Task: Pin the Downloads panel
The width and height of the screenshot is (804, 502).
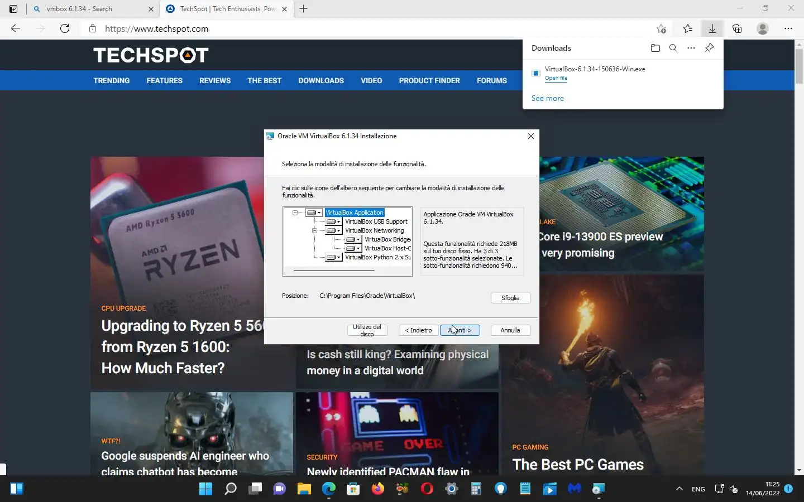Action: tap(709, 48)
